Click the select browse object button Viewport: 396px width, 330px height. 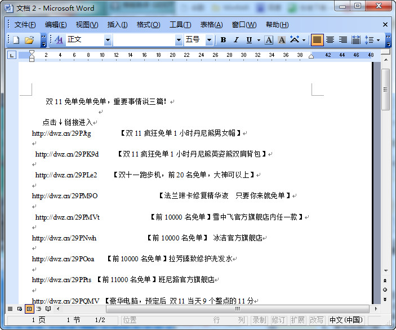point(385,290)
